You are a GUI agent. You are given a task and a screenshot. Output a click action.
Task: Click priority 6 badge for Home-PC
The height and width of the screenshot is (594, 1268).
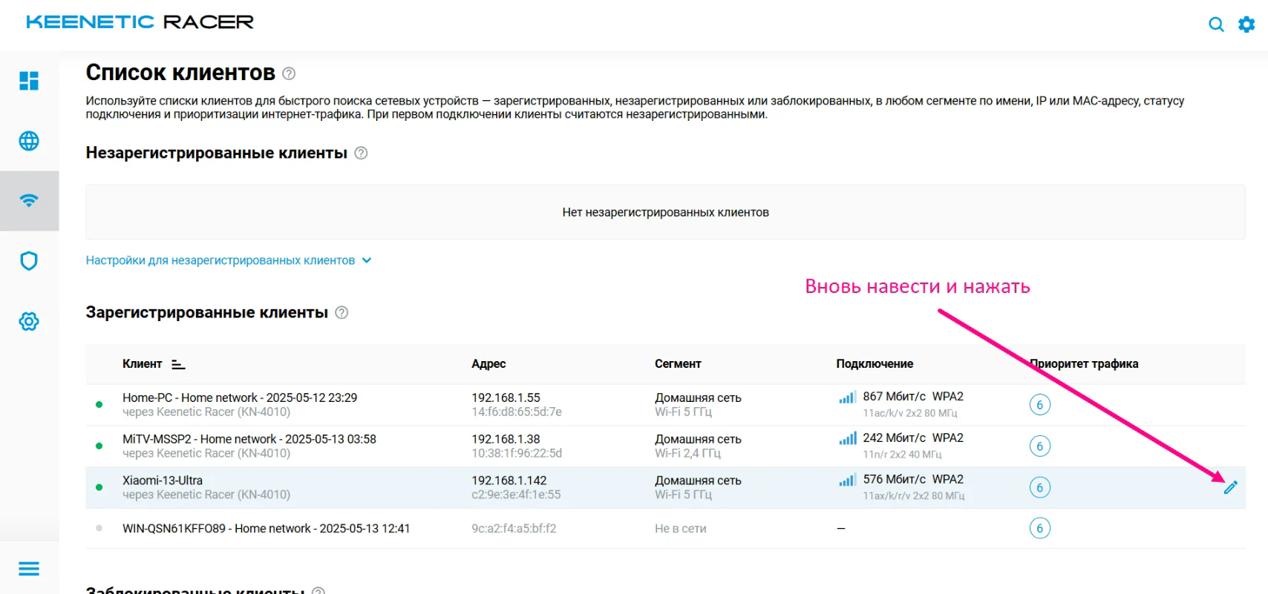click(x=1039, y=405)
